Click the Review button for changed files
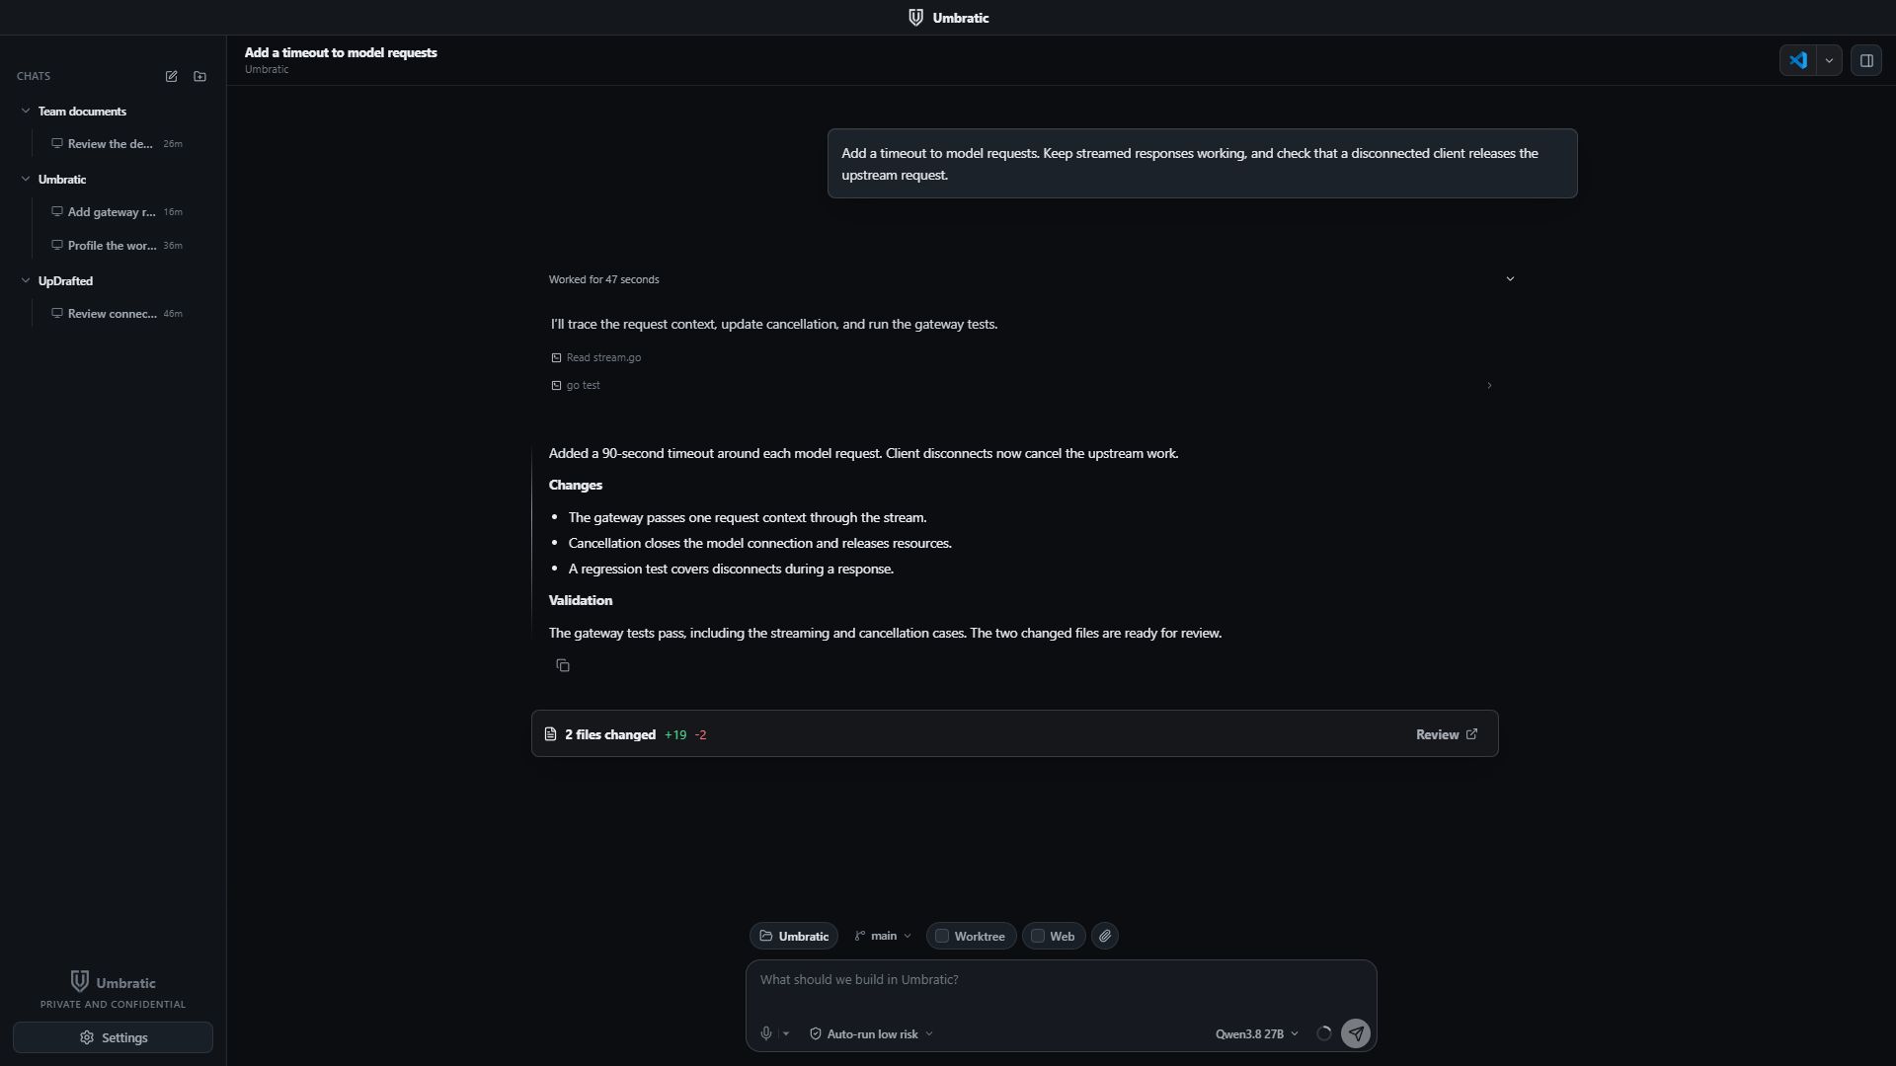 (1447, 734)
